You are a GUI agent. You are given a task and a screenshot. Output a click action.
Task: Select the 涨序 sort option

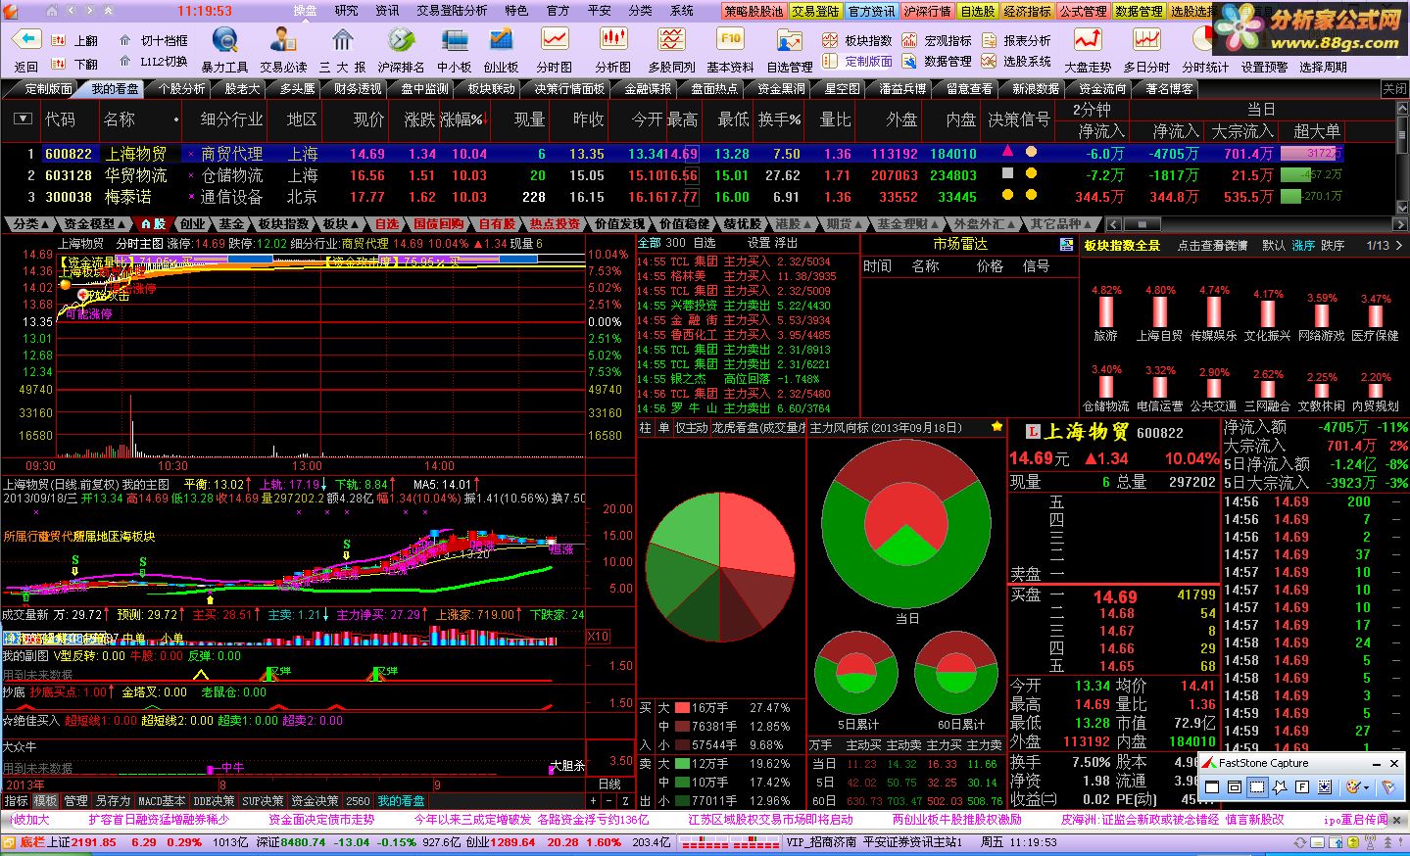[x=1302, y=245]
